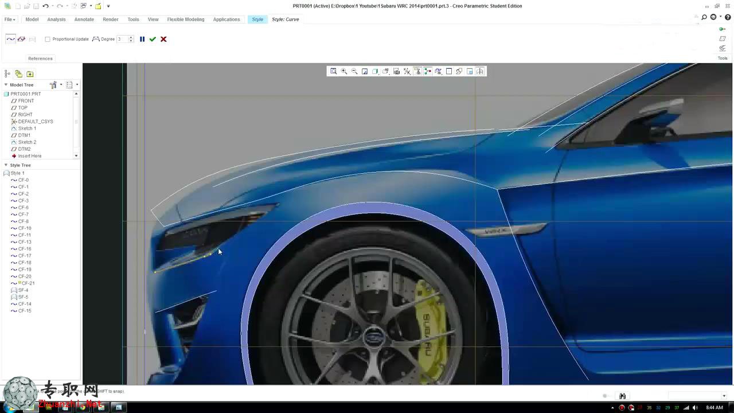Open the view manager icon

coord(396,71)
